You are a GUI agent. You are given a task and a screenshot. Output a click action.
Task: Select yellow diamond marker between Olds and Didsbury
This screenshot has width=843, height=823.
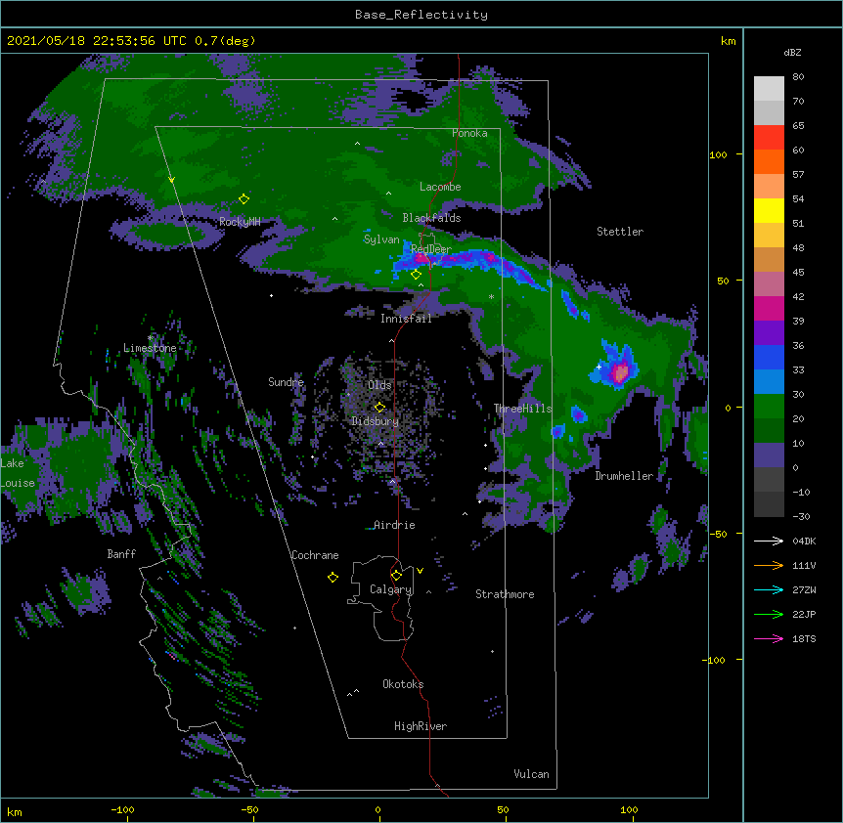click(x=379, y=408)
